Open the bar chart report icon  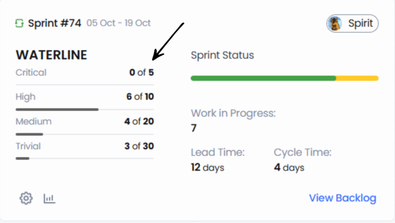click(49, 198)
